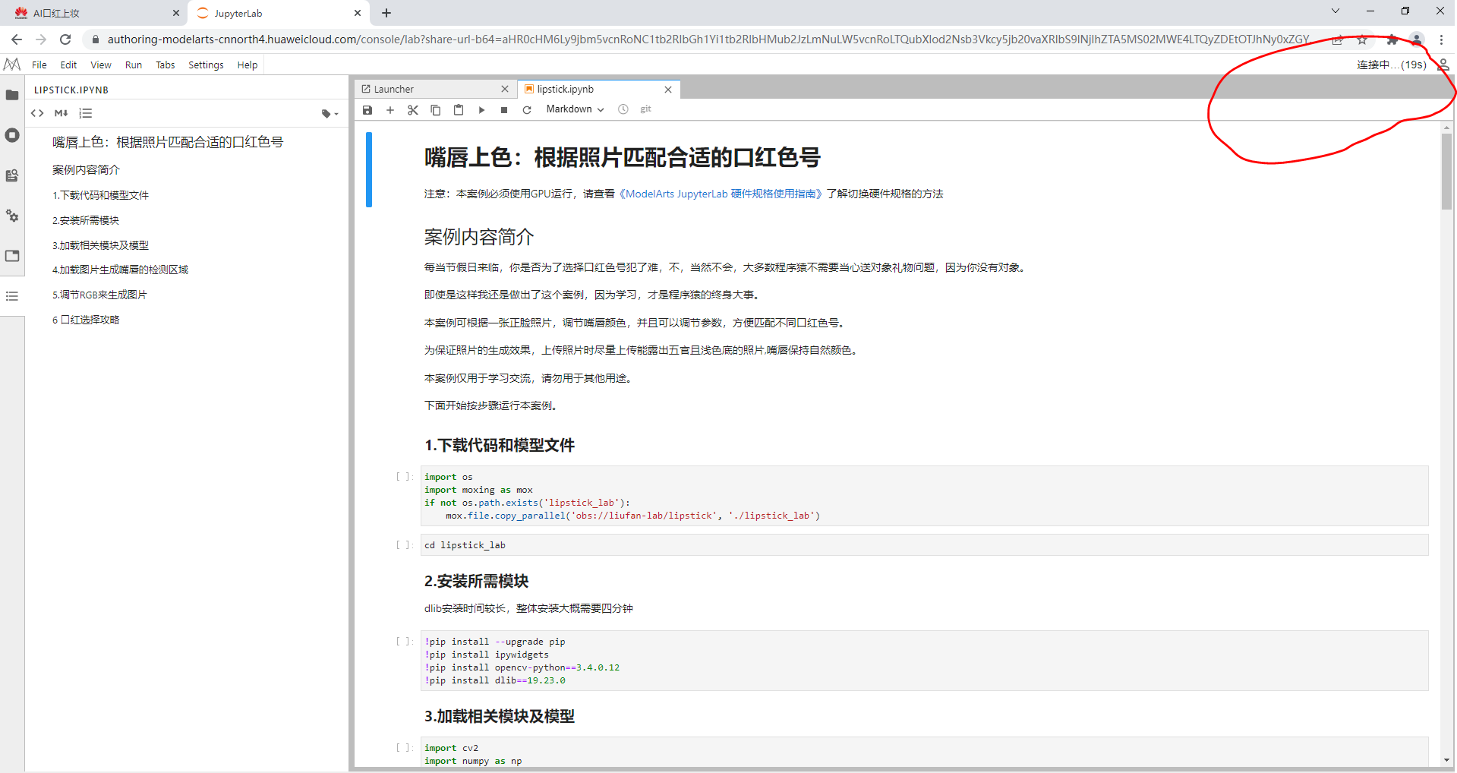This screenshot has width=1457, height=773.
Task: Select TOC entry 5.调节RGB来生成图片
Action: 99,295
